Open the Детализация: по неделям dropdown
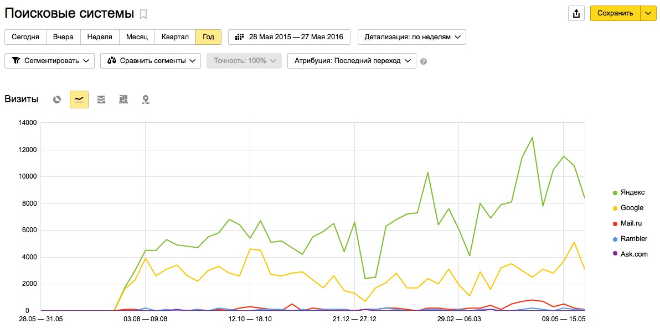 (x=412, y=37)
